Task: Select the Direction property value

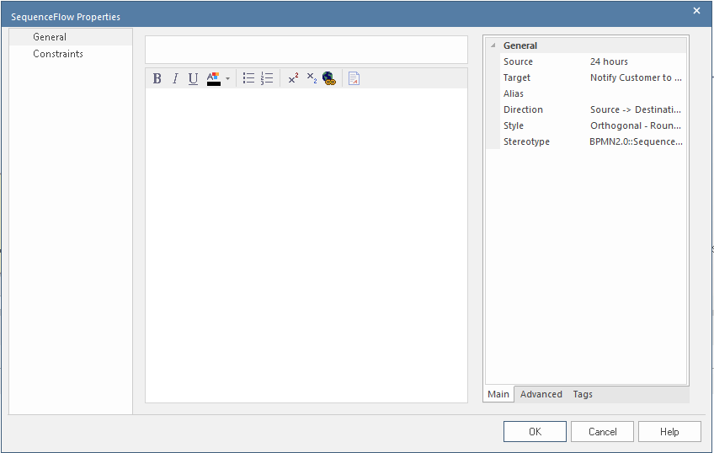Action: (636, 109)
